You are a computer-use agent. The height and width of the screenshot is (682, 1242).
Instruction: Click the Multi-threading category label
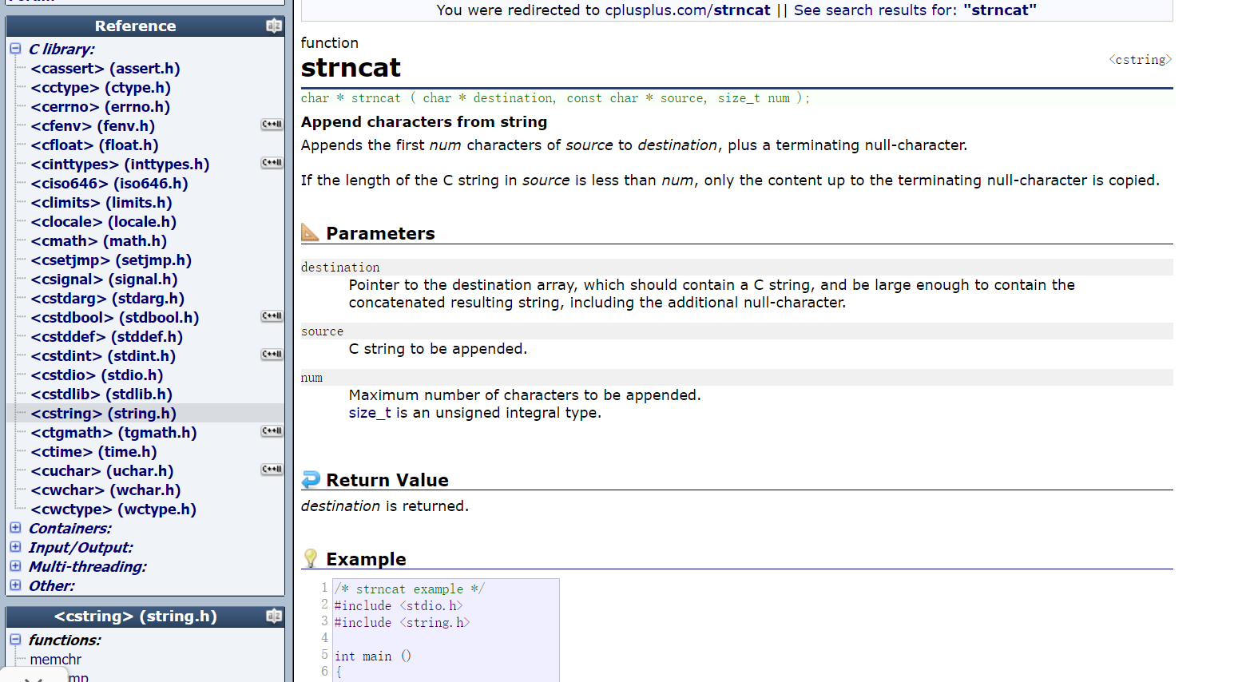pyautogui.click(x=88, y=567)
